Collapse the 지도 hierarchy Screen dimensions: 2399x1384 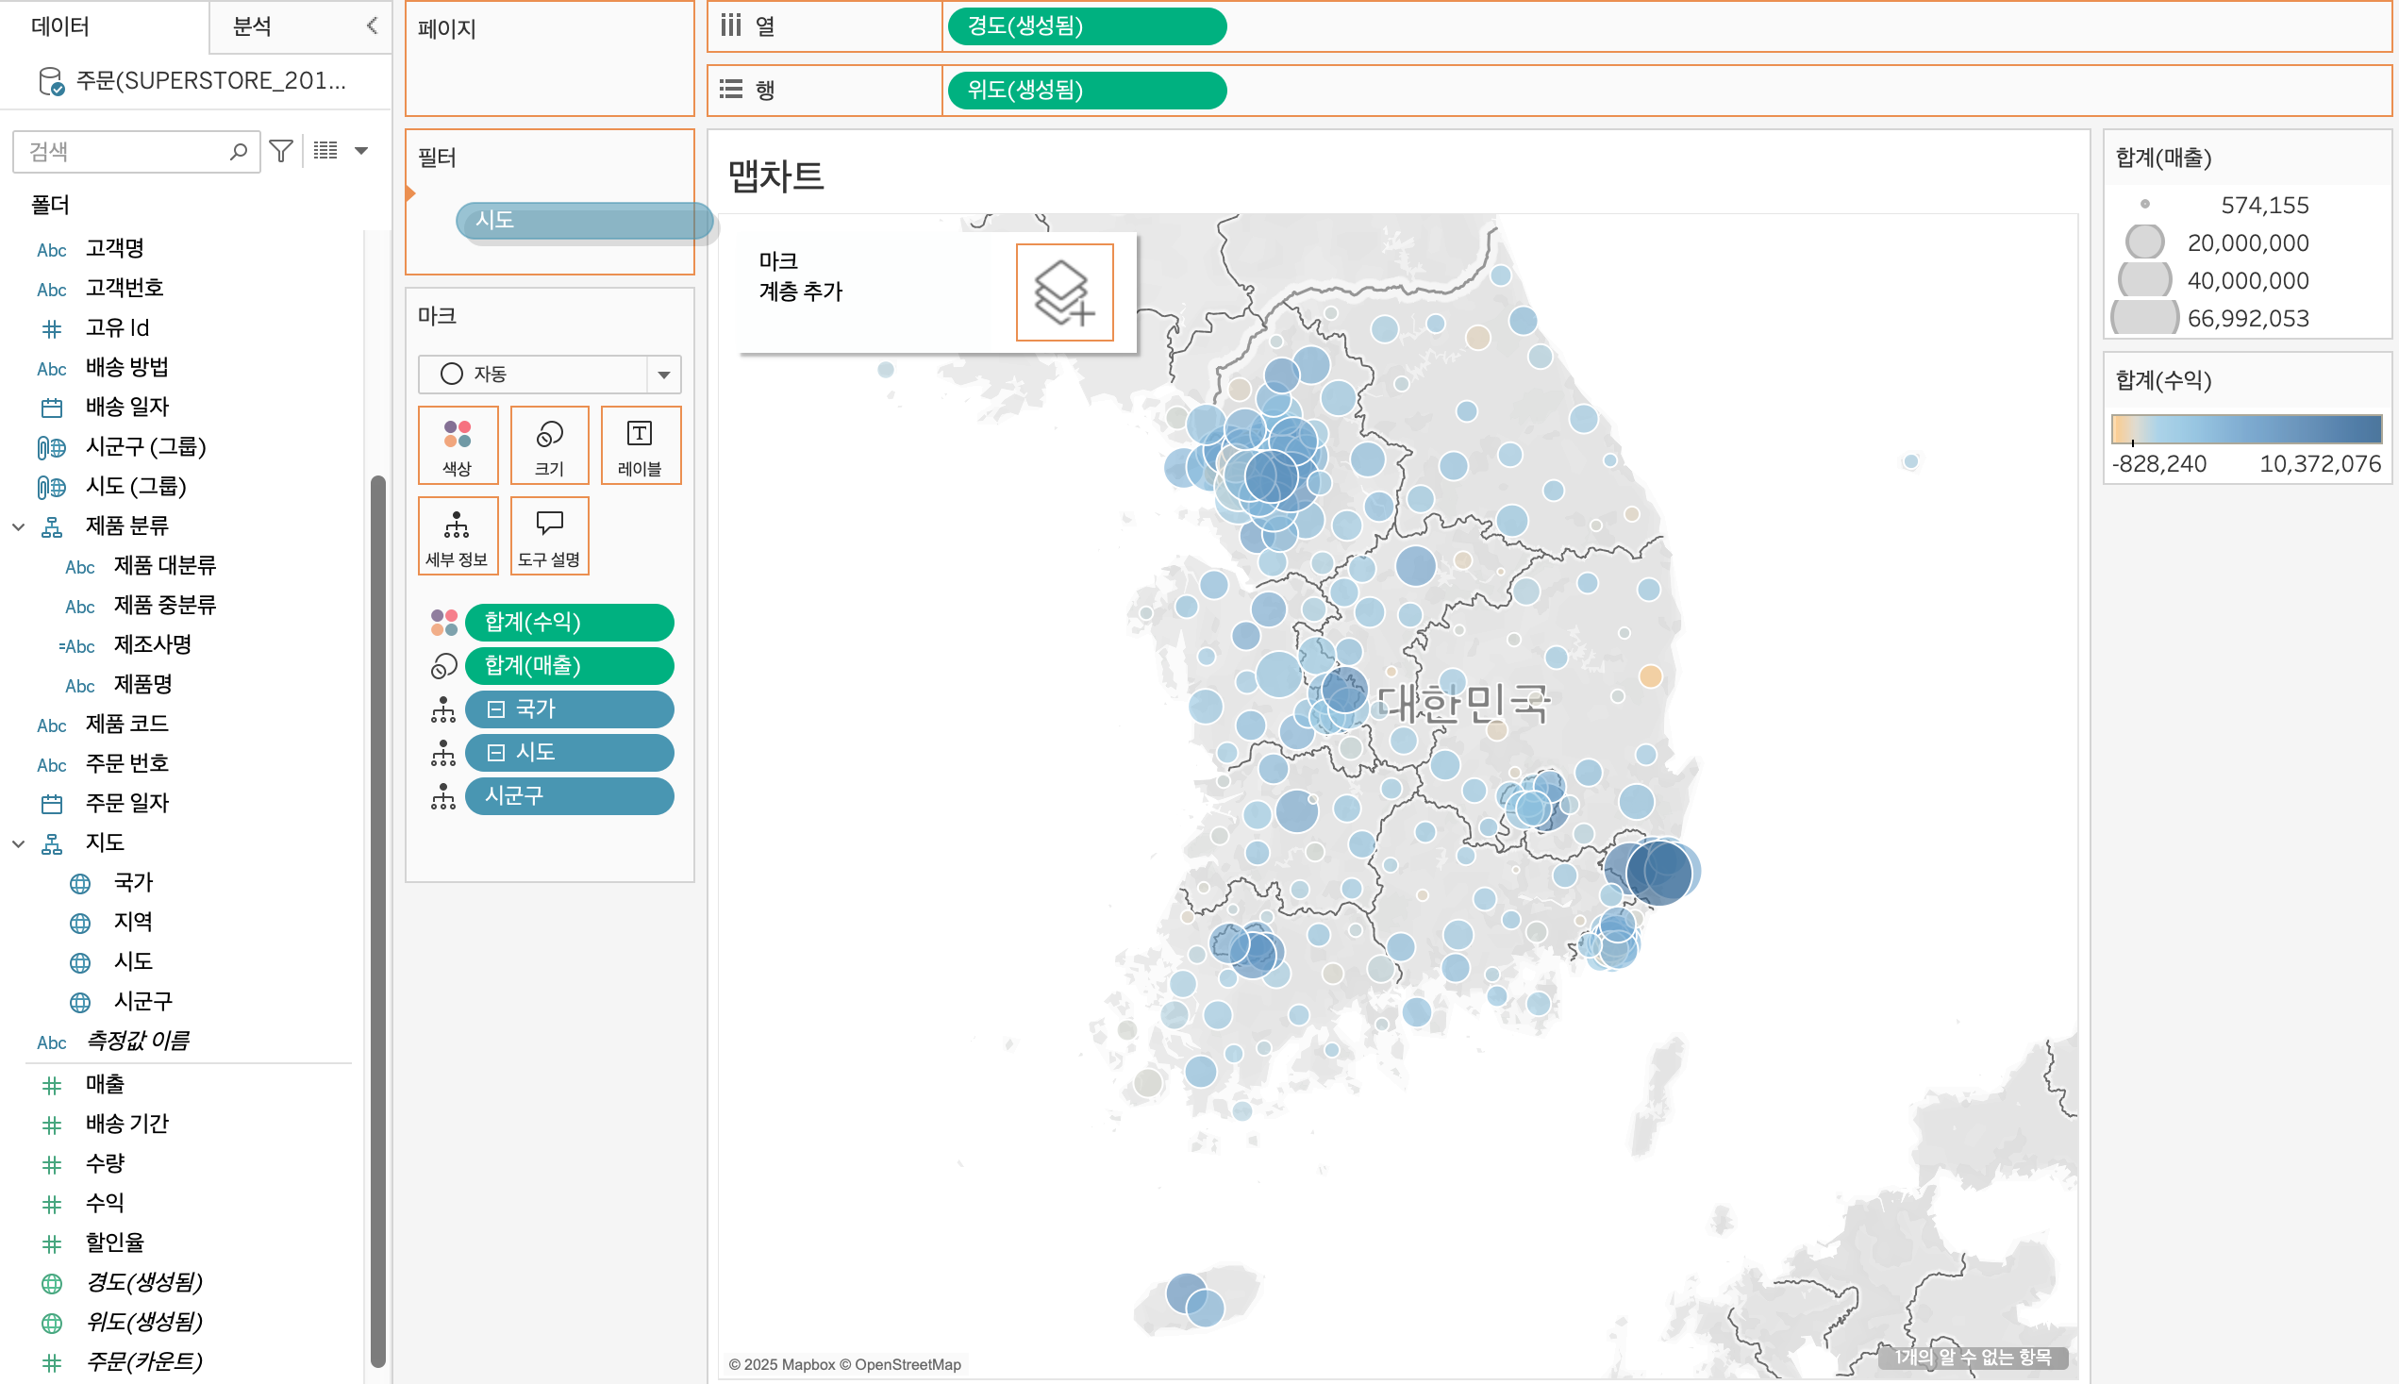point(18,843)
